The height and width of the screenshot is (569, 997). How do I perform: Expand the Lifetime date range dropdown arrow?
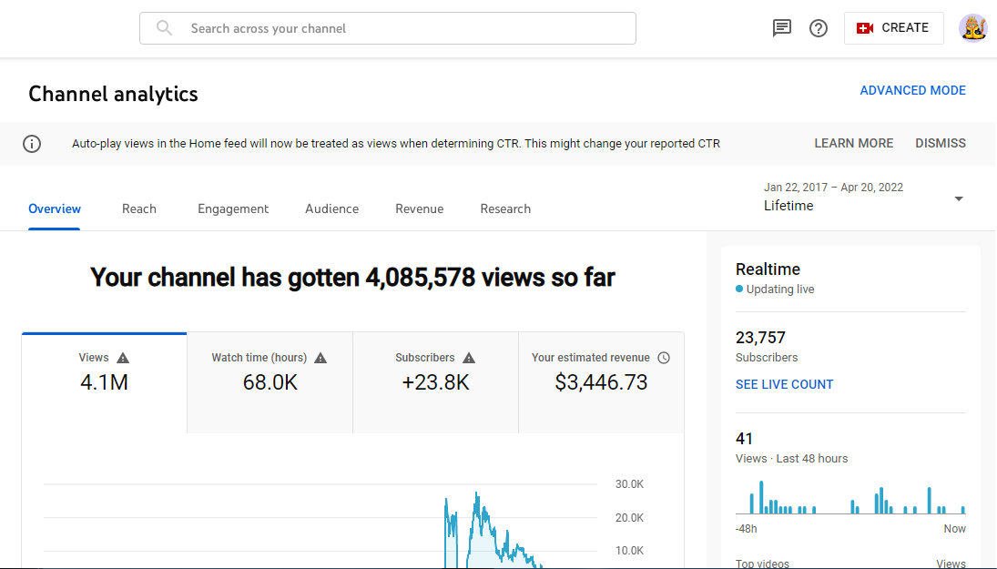pyautogui.click(x=959, y=199)
